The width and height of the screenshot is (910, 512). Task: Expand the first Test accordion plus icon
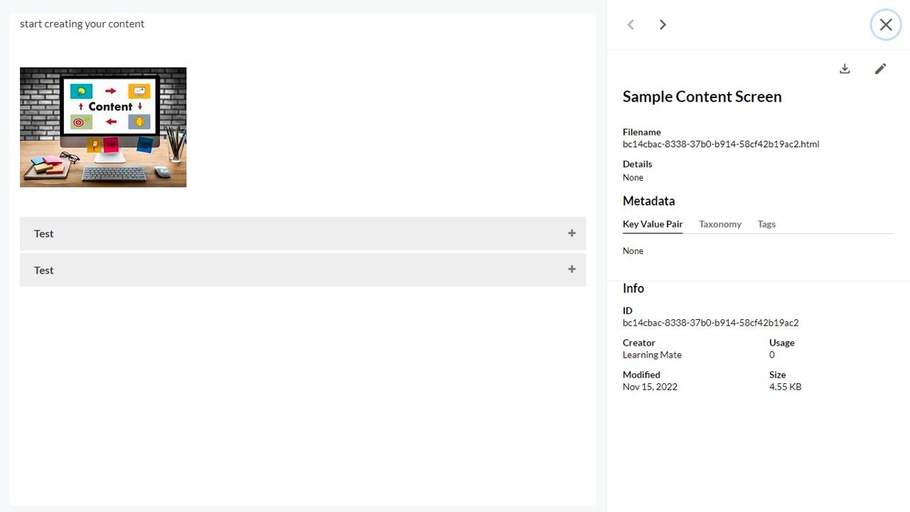572,233
